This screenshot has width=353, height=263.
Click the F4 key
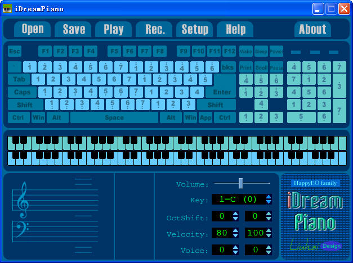[91, 51]
